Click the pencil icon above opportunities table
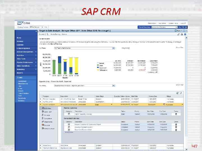The width and height of the screenshot is (202, 151). [x=181, y=93]
